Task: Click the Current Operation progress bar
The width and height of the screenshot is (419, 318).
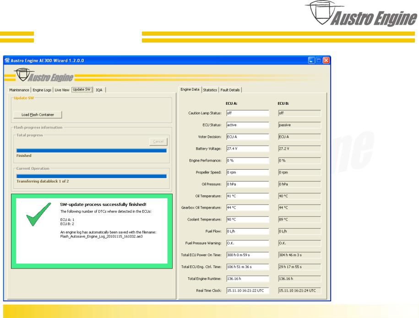Action: tap(92, 176)
